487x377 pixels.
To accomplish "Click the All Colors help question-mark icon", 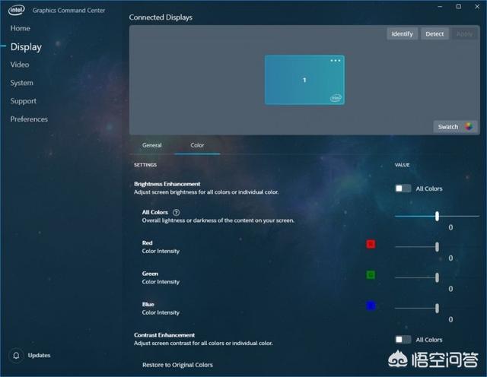I will click(176, 212).
